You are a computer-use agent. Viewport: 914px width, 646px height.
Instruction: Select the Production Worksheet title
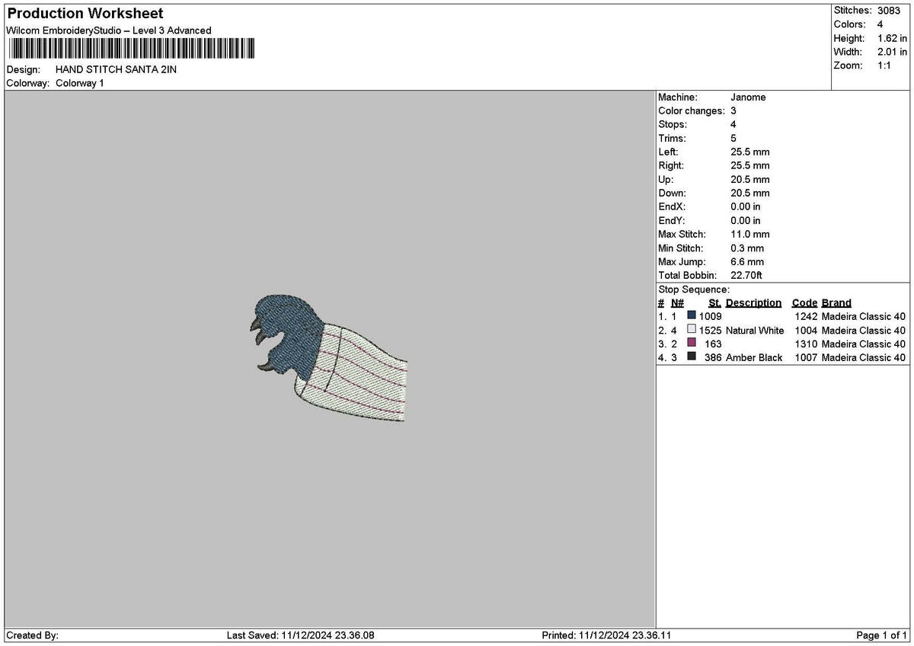click(85, 14)
